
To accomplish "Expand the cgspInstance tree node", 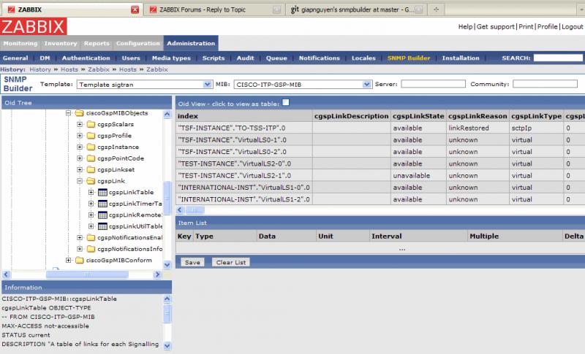I will pyautogui.click(x=80, y=147).
